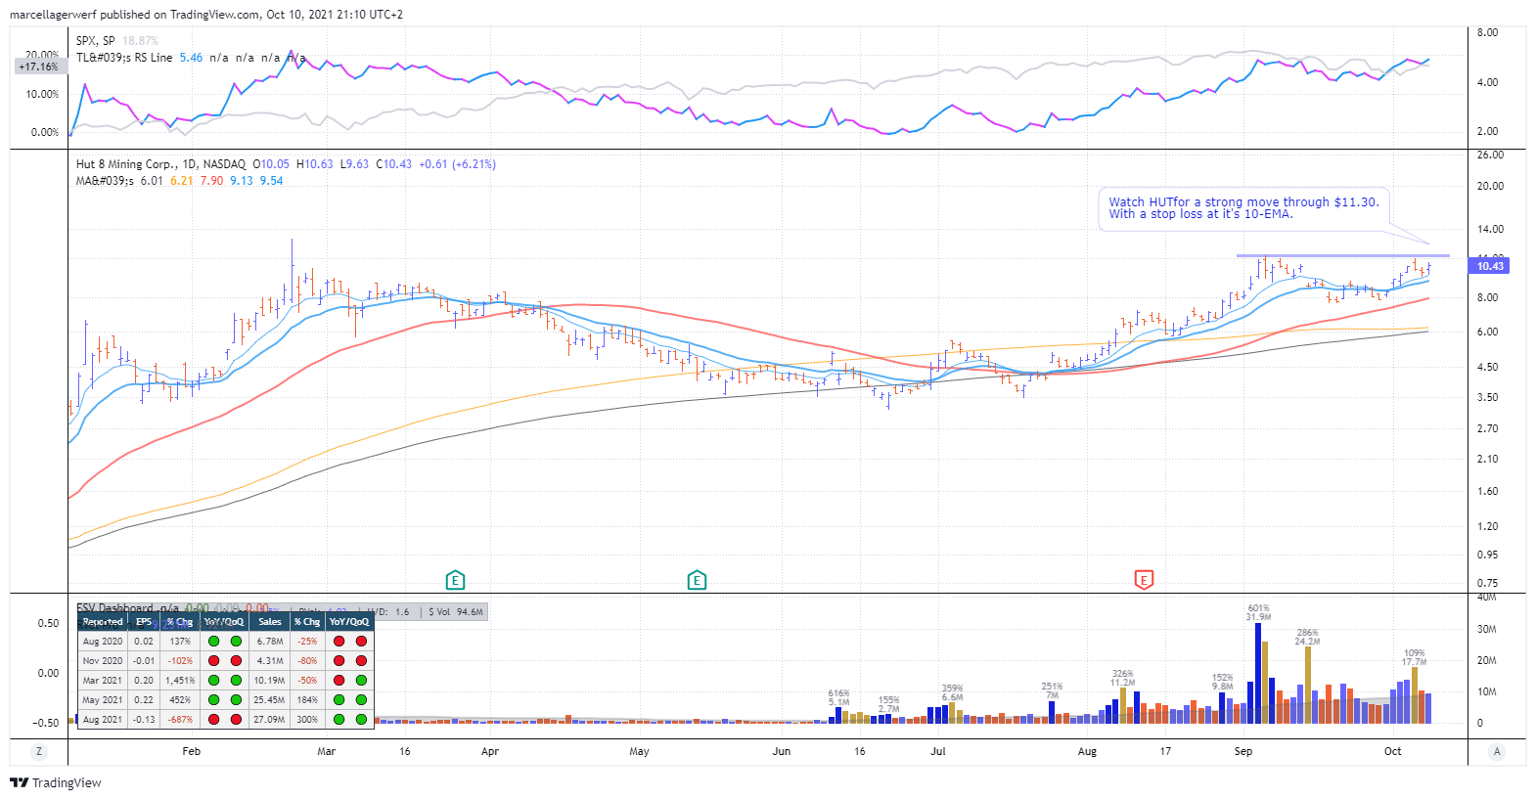Select the +17.16% value label on left axis
Screen dimensions: 1536x800
(x=39, y=67)
